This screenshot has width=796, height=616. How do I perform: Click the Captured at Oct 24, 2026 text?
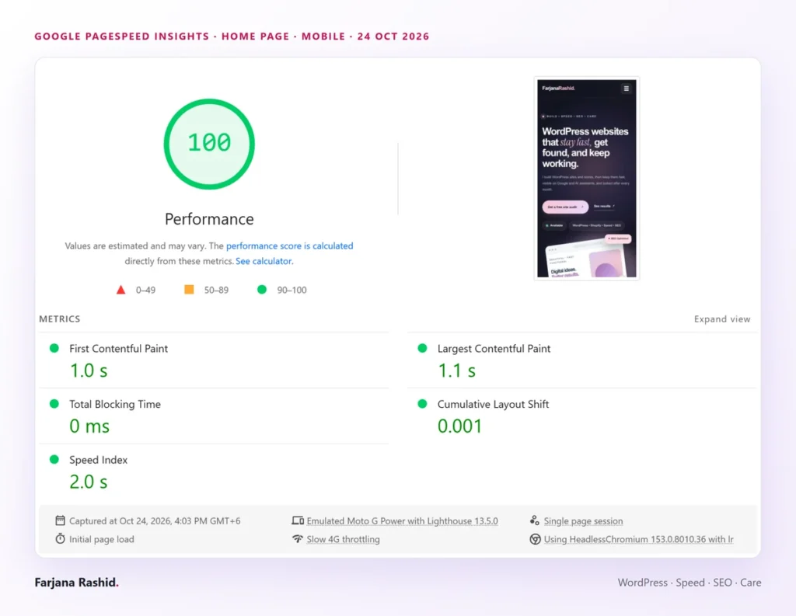(x=155, y=520)
